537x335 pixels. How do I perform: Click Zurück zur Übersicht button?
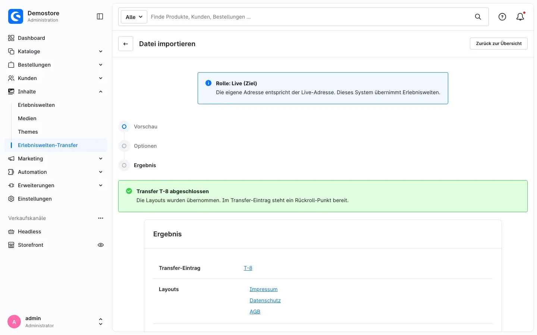pyautogui.click(x=499, y=44)
